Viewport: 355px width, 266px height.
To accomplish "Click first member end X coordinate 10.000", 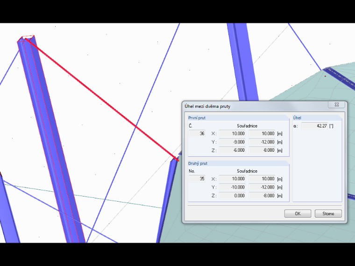I will coord(262,133).
